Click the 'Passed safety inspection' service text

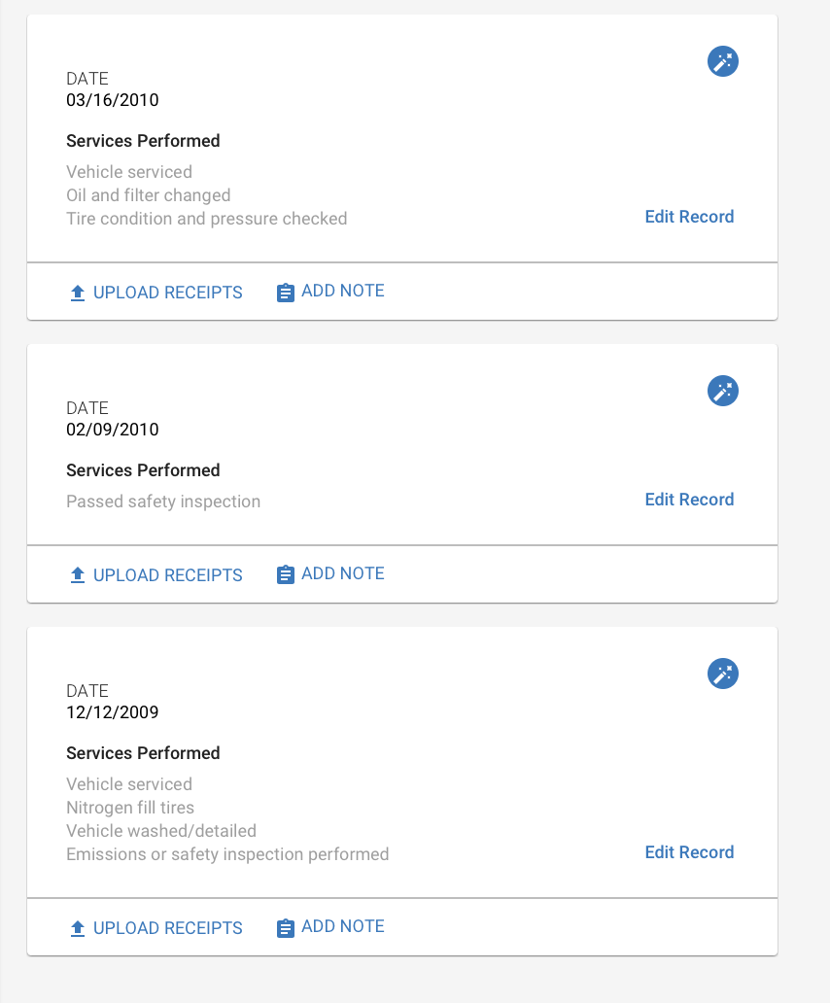coord(163,501)
